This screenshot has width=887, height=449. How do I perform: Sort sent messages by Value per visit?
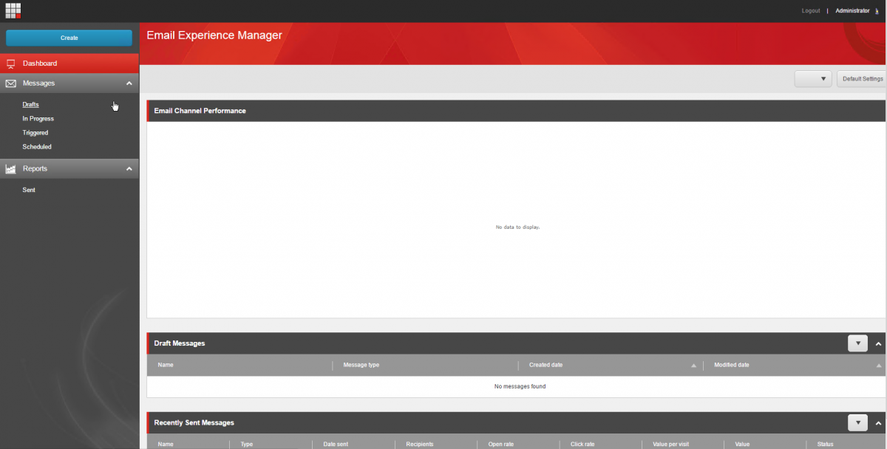click(670, 445)
